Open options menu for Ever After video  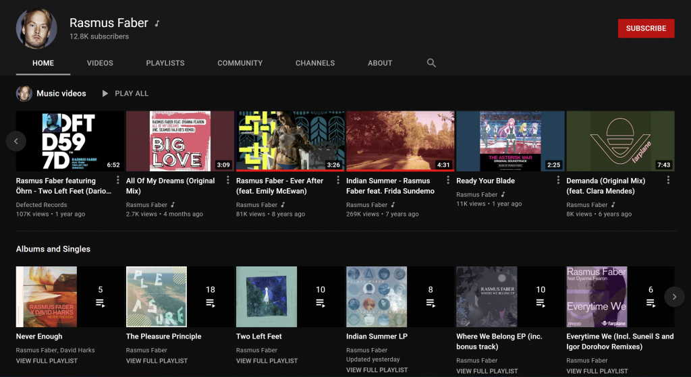click(x=338, y=180)
